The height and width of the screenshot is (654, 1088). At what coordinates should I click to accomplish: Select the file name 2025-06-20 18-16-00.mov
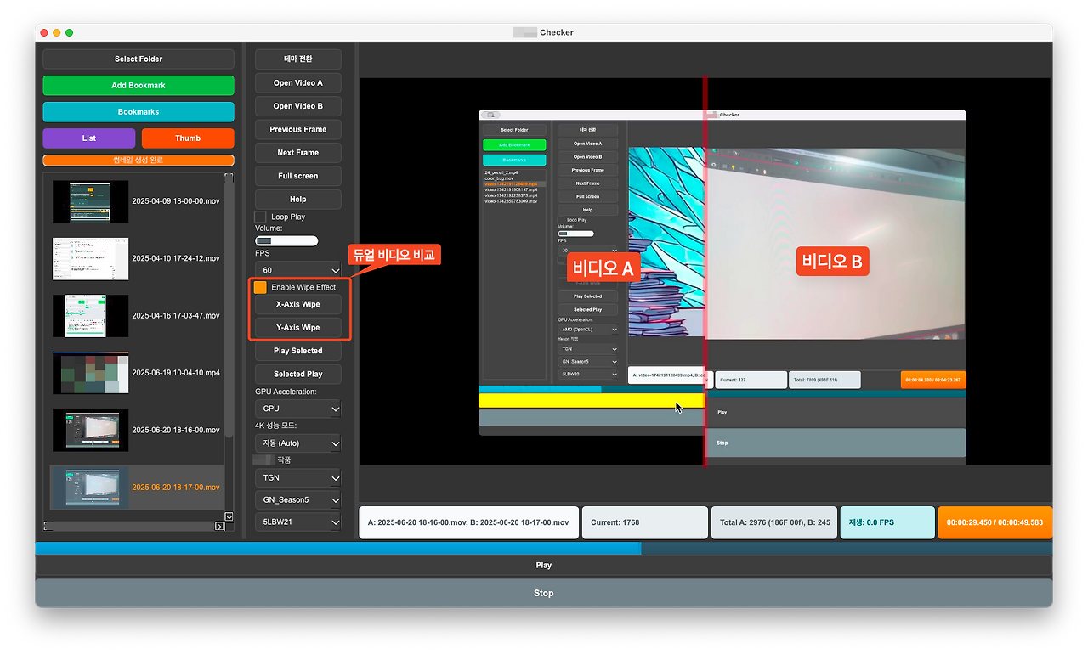pos(175,431)
